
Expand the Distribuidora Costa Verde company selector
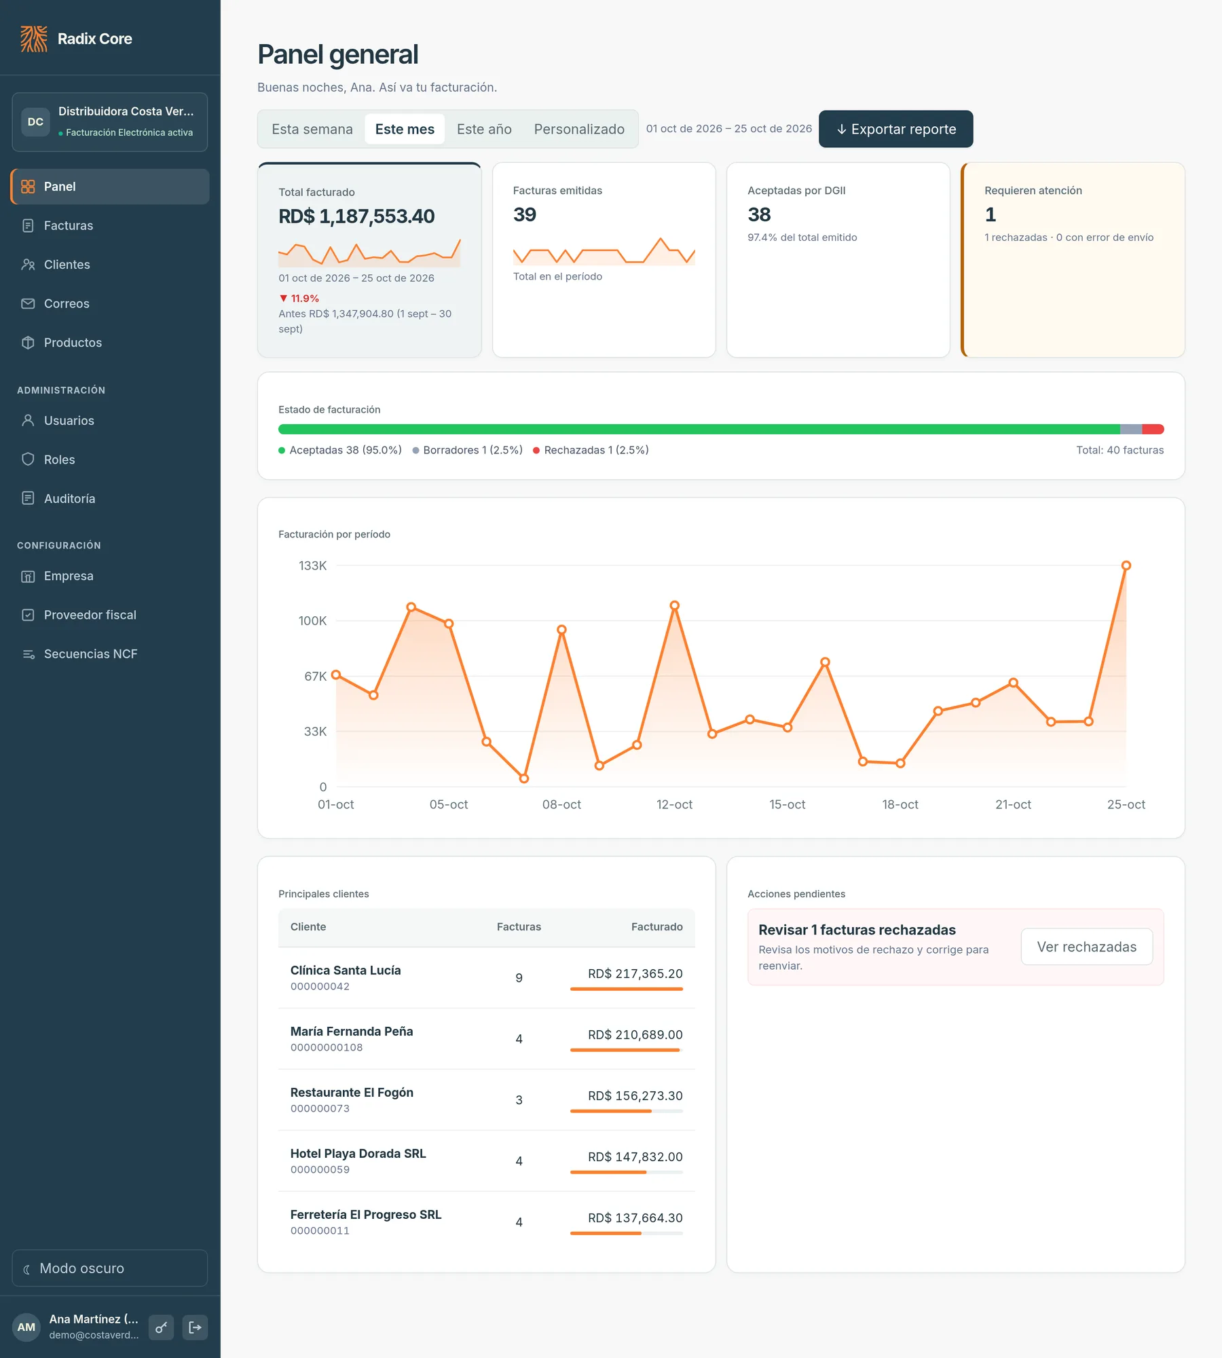110,122
